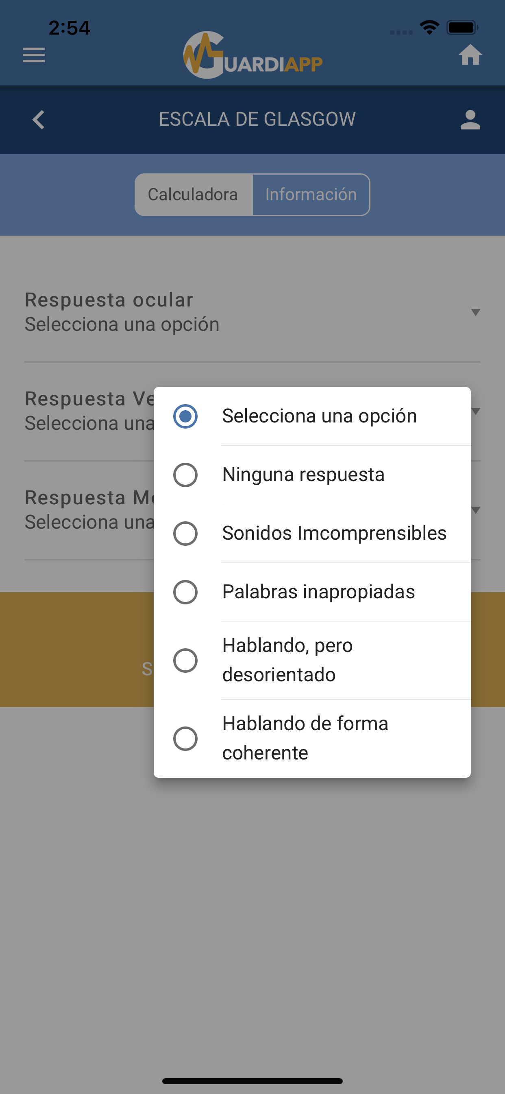Tap the battery status icon
Screen dimensions: 505x1094
coord(462,28)
